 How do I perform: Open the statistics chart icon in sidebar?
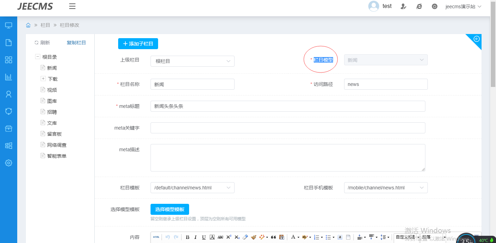pos(9,77)
